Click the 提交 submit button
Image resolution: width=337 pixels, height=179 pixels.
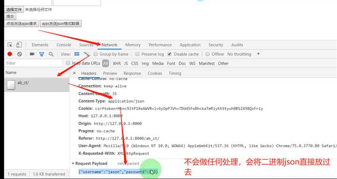point(10,16)
